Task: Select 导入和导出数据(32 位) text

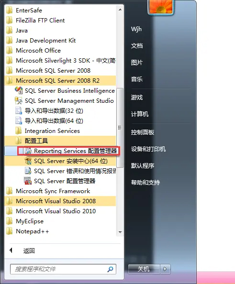Action: tap(54, 110)
